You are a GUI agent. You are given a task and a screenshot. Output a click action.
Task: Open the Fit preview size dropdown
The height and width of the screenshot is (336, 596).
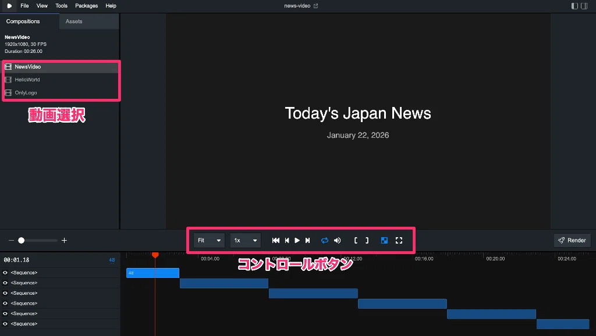(x=209, y=240)
